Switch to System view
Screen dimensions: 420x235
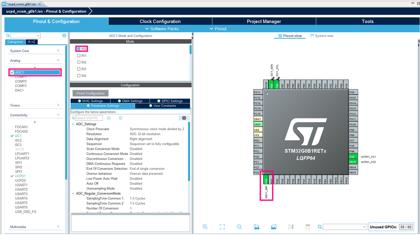pyautogui.click(x=322, y=36)
